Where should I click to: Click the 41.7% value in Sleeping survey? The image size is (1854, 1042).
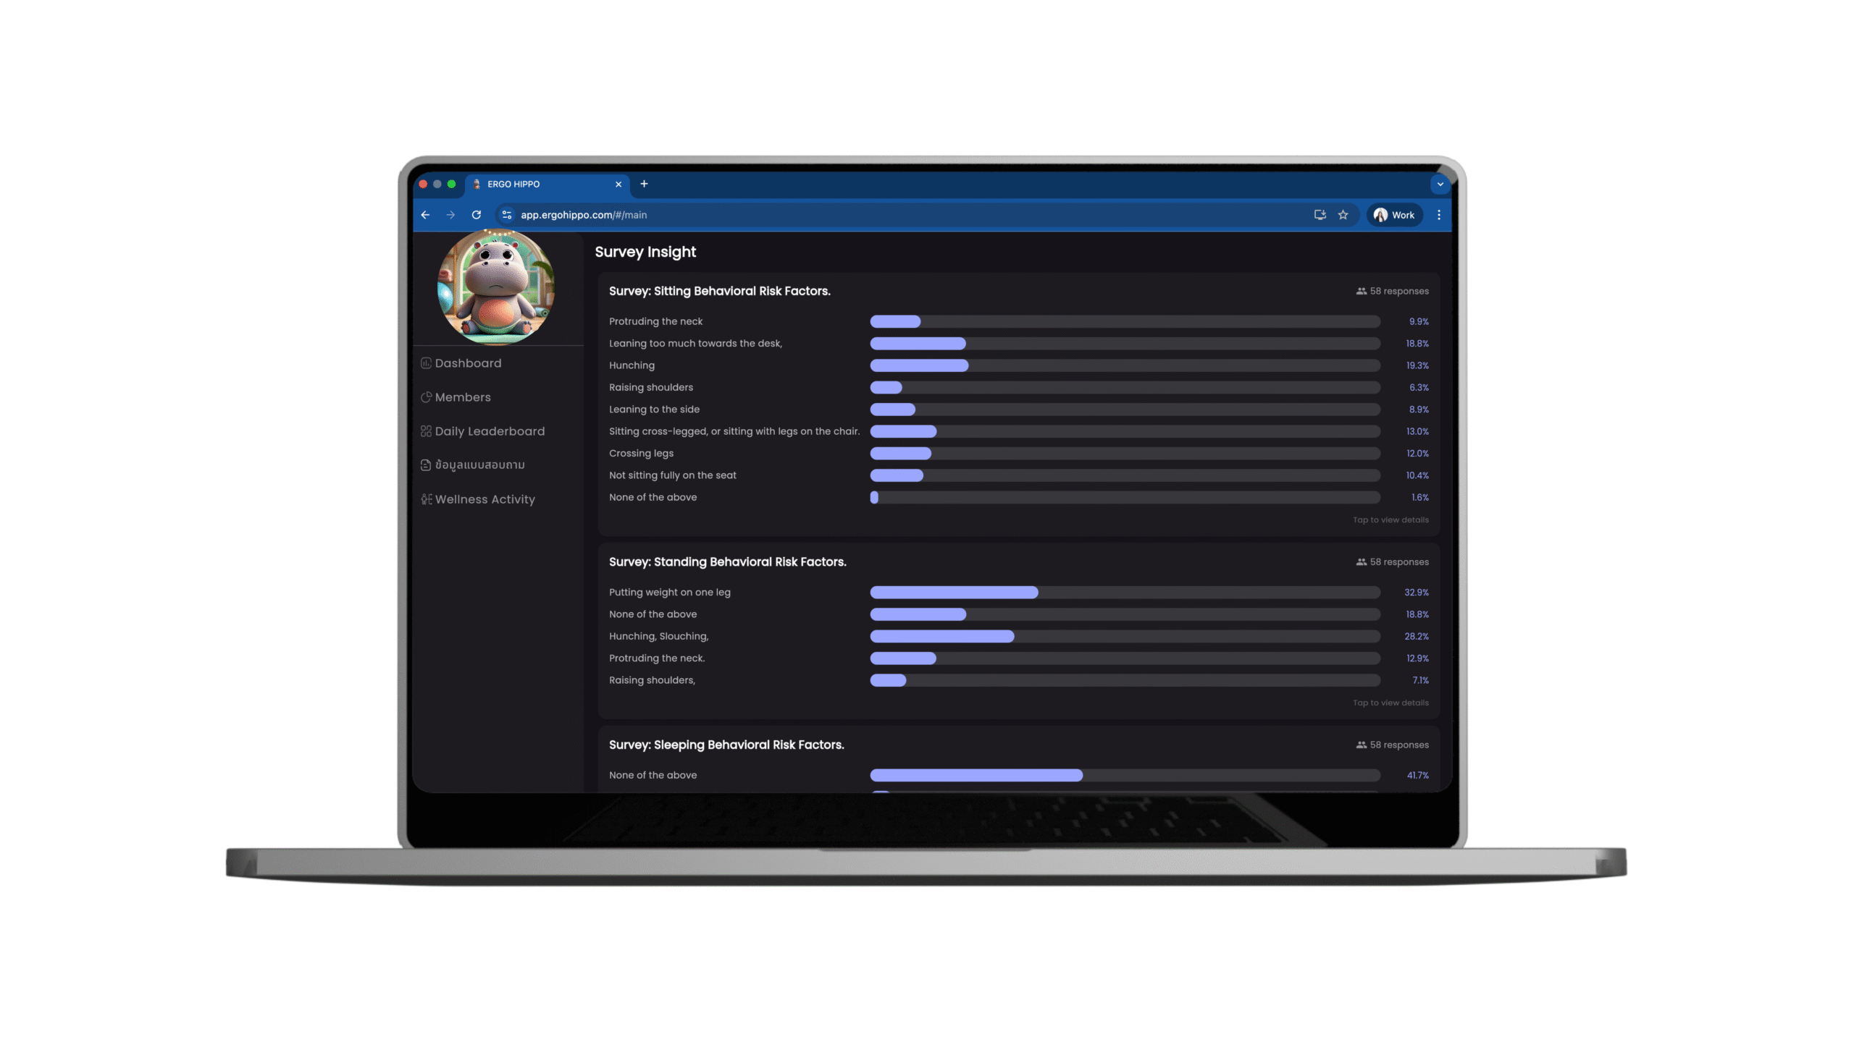pyautogui.click(x=1417, y=775)
